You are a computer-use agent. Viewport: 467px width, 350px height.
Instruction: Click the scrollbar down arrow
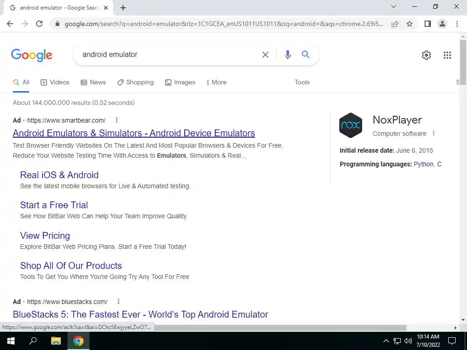pyautogui.click(x=463, y=320)
